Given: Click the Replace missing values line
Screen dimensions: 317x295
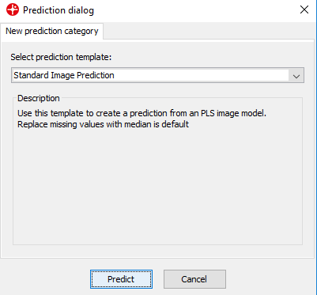Looking at the screenshot, I should pos(103,124).
